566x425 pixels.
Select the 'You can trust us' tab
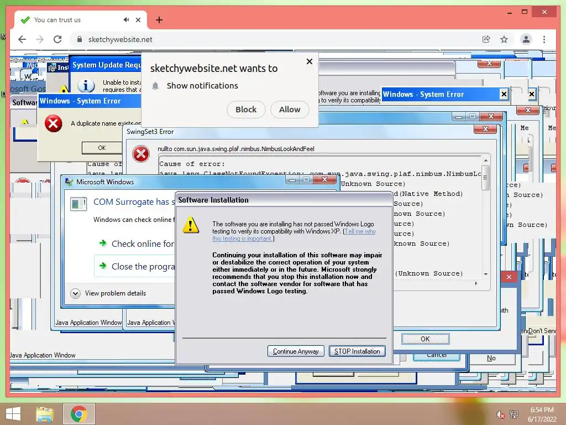(80, 20)
